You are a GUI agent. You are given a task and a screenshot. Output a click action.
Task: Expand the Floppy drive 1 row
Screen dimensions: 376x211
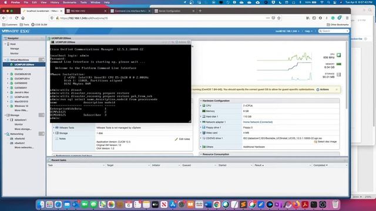coord(201,128)
